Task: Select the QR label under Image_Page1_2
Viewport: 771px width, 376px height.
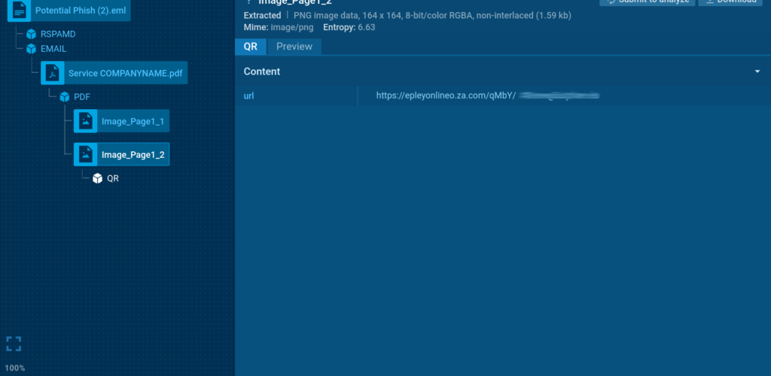Action: [113, 179]
